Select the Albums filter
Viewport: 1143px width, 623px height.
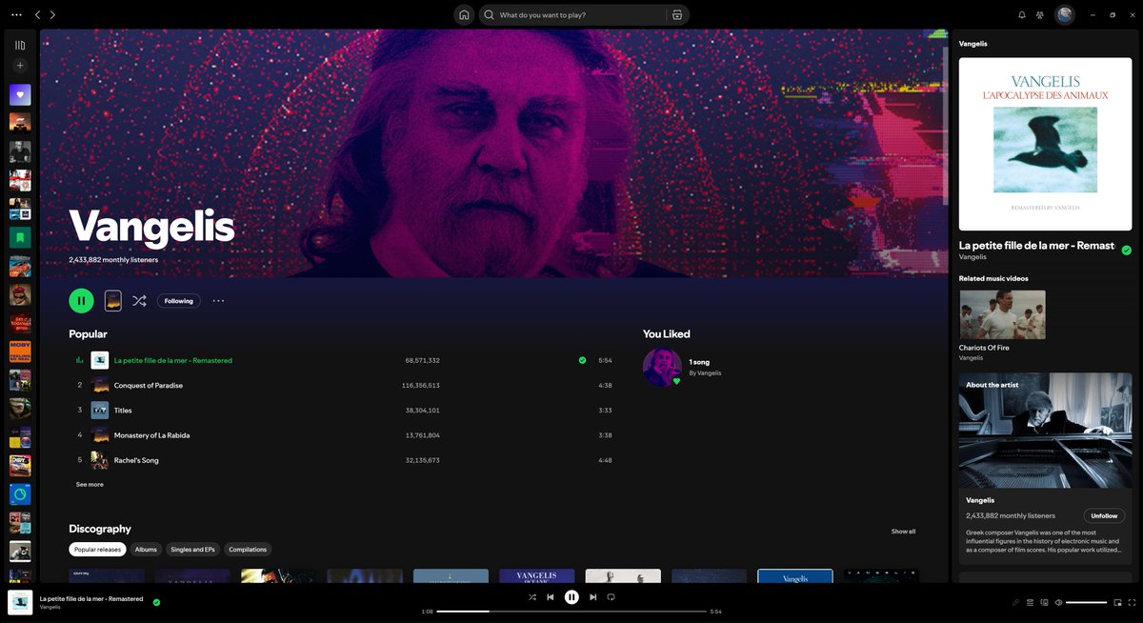point(146,550)
